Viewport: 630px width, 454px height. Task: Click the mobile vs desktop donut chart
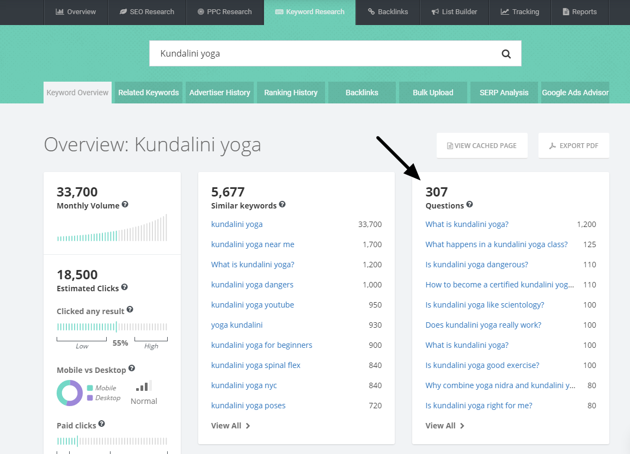click(70, 392)
